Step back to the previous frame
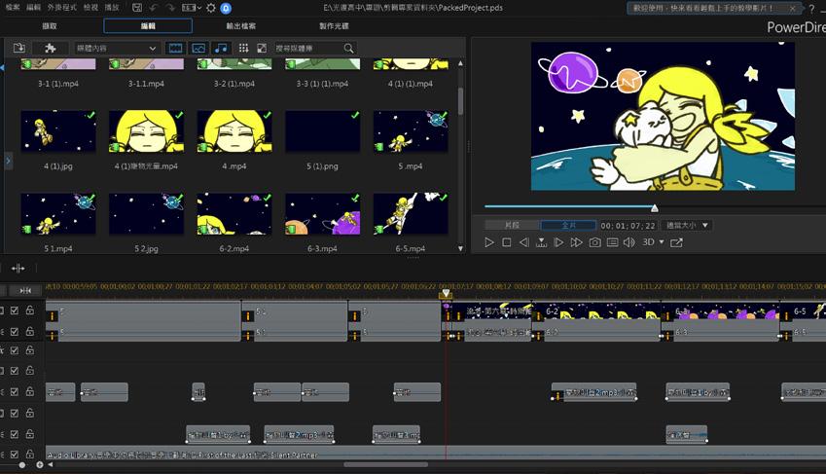Screen dimensions: 826x474 [523, 242]
